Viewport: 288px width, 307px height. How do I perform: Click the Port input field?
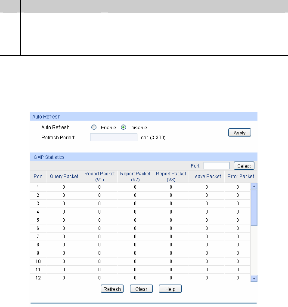(216, 166)
